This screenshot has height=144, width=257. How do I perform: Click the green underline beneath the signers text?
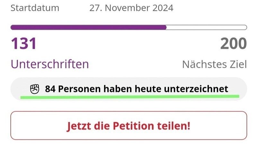[x=130, y=96]
